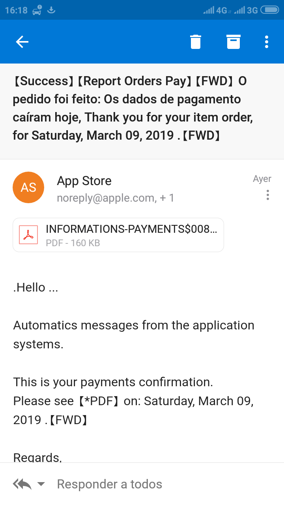Expand the reply options dropdown arrow
284x505 pixels.
coord(41,484)
